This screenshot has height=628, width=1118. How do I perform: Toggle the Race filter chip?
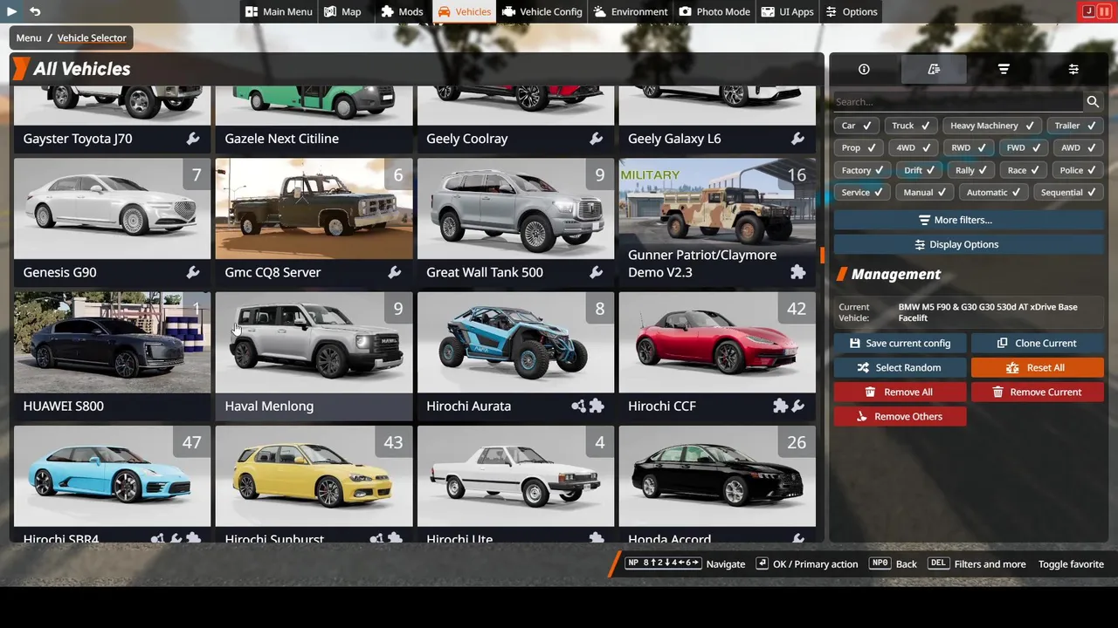pos(1023,171)
